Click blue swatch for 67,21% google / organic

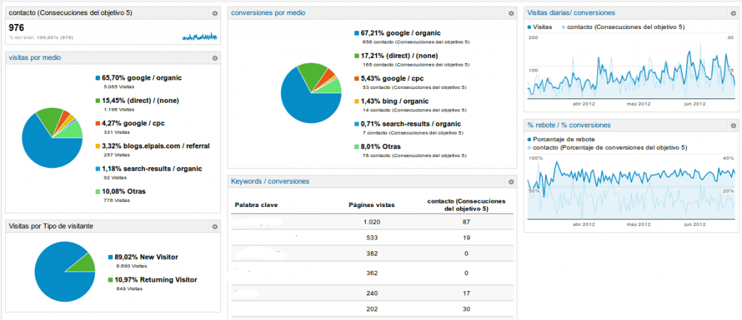357,33
